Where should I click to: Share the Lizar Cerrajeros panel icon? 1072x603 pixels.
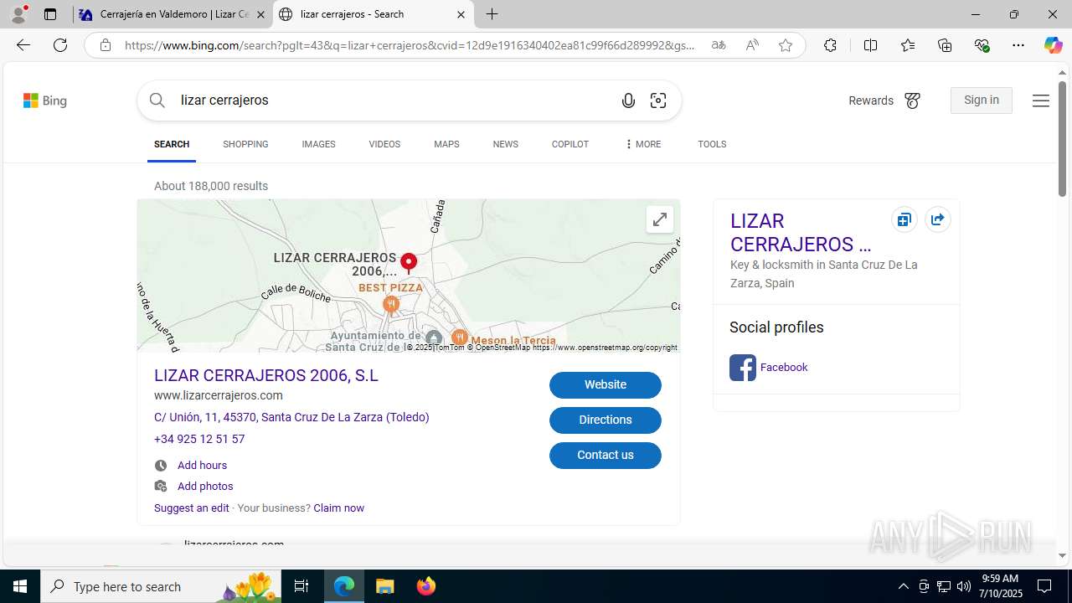tap(937, 220)
